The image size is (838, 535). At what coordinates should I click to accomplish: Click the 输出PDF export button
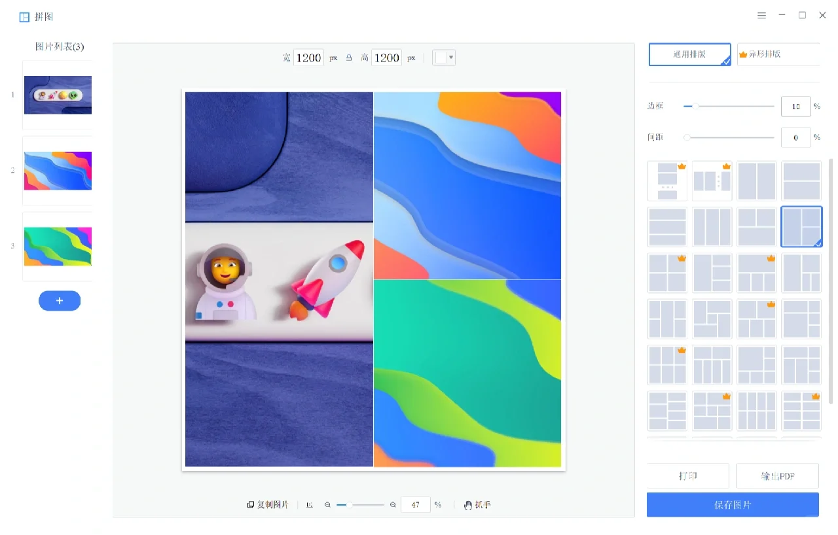click(x=777, y=476)
